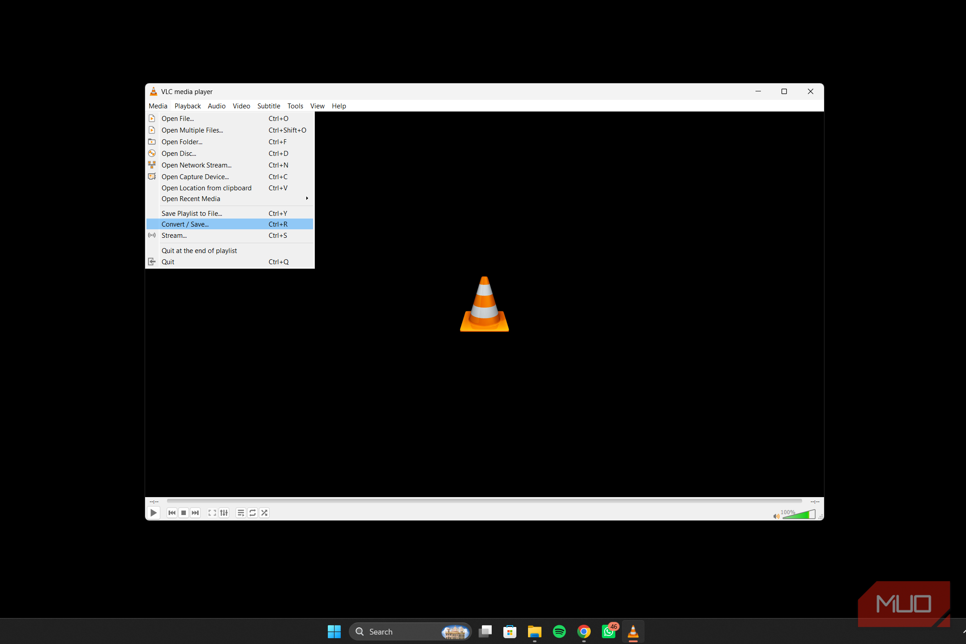The height and width of the screenshot is (644, 966).
Task: Open Google Chrome from taskbar
Action: pos(584,632)
